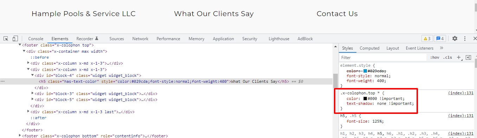Viewport: 477px width, 138px height.
Task: Toggle the .cls class editor button
Action: pyautogui.click(x=447, y=57)
